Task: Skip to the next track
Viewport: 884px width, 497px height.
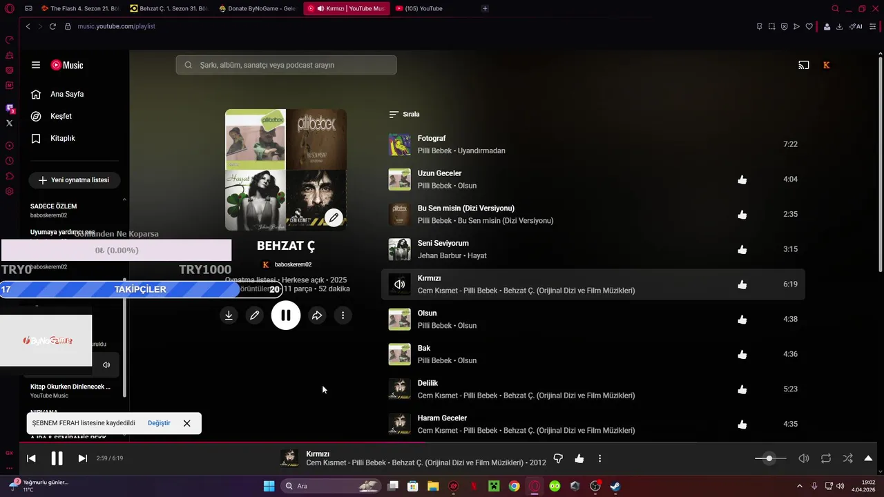Action: point(83,458)
